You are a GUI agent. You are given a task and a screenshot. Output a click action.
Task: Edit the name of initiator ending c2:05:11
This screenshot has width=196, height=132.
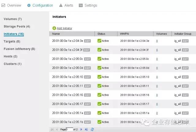(x=87, y=86)
